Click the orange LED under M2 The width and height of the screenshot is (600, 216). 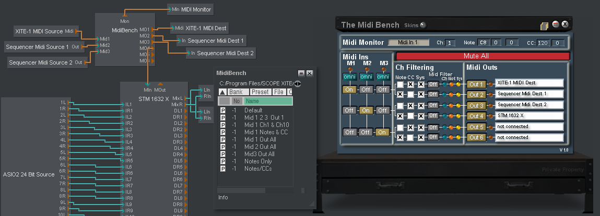367,69
